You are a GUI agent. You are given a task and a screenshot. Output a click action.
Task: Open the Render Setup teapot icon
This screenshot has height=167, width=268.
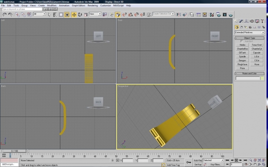click(218, 15)
